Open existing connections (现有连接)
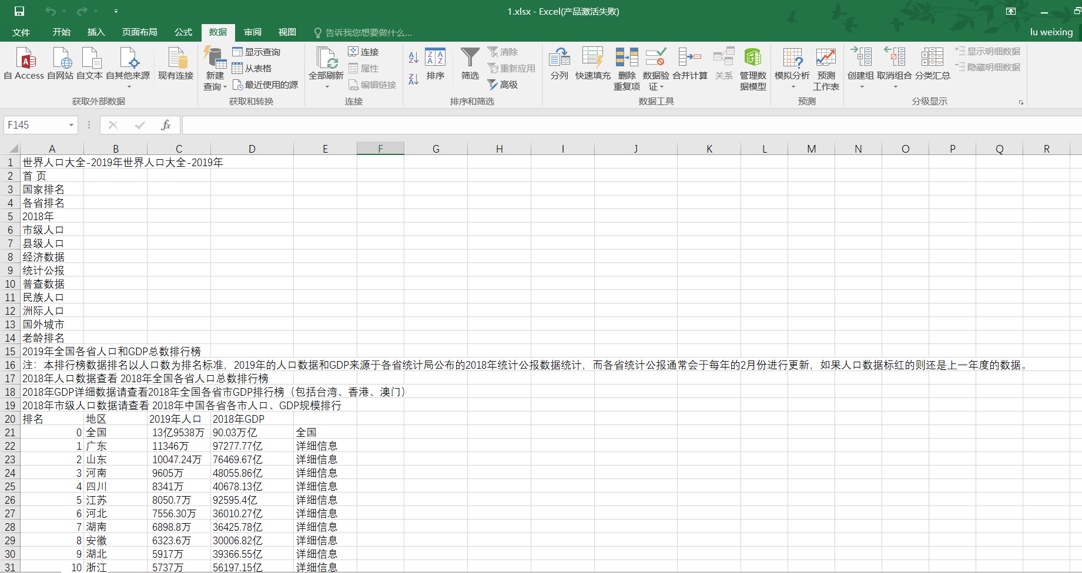This screenshot has width=1082, height=573. click(176, 63)
